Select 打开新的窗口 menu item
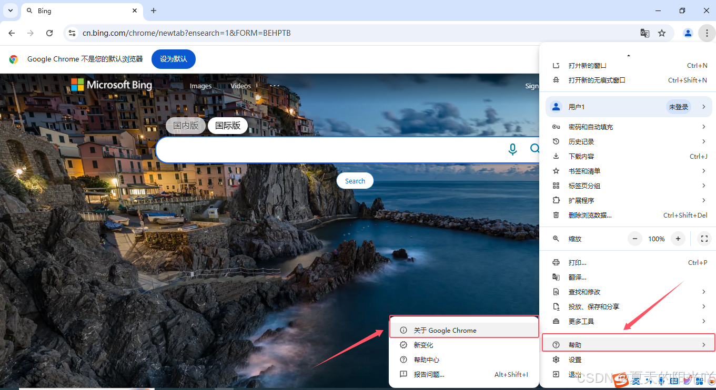Screen dimensions: 716x390 (x=628, y=66)
